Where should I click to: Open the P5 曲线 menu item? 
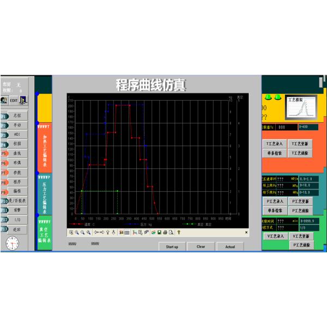[13, 153]
